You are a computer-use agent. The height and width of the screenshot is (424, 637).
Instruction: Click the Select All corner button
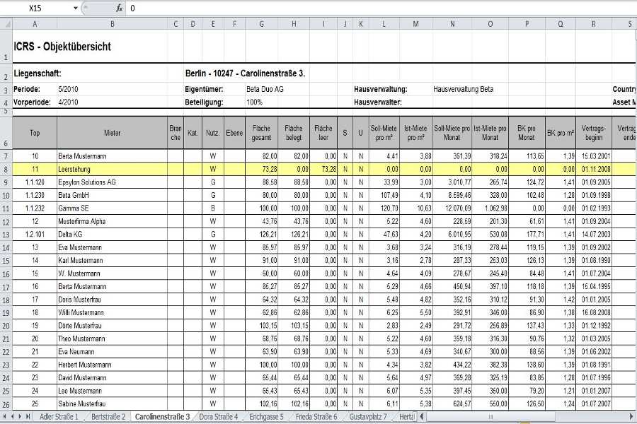[x=6, y=24]
